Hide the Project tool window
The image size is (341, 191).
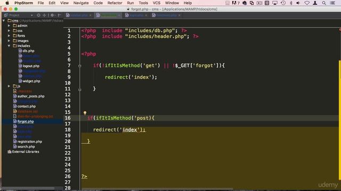59,15
